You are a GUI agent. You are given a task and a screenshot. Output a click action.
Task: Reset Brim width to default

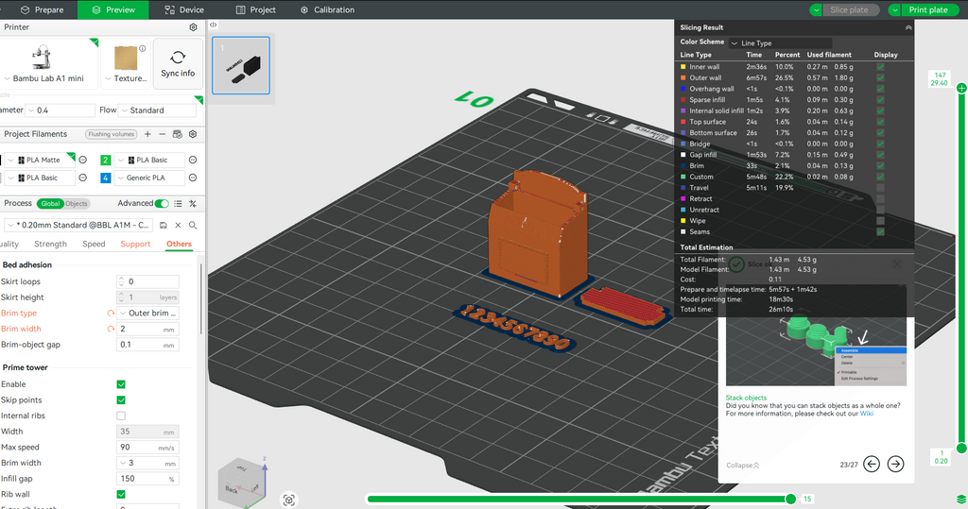tap(111, 329)
